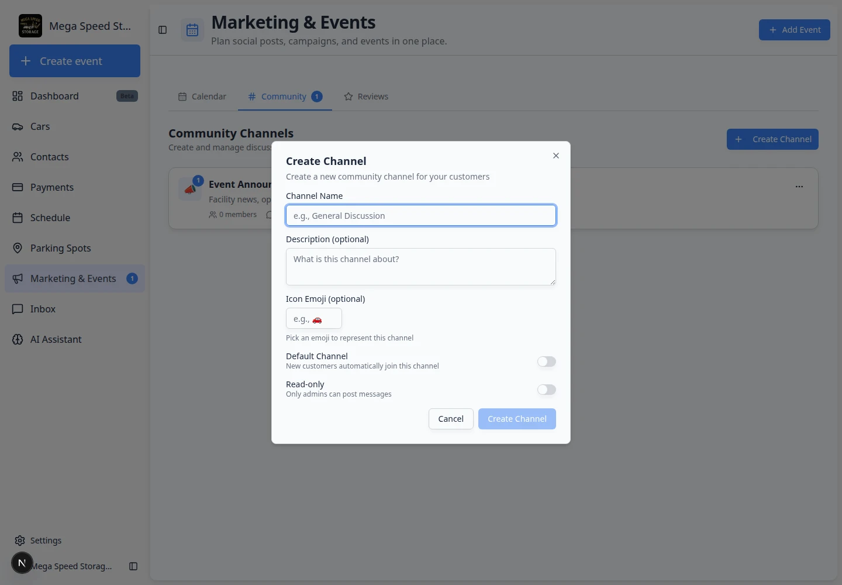Click the 'Mega Speed St...' workspace name
The height and width of the screenshot is (585, 842).
click(x=90, y=26)
